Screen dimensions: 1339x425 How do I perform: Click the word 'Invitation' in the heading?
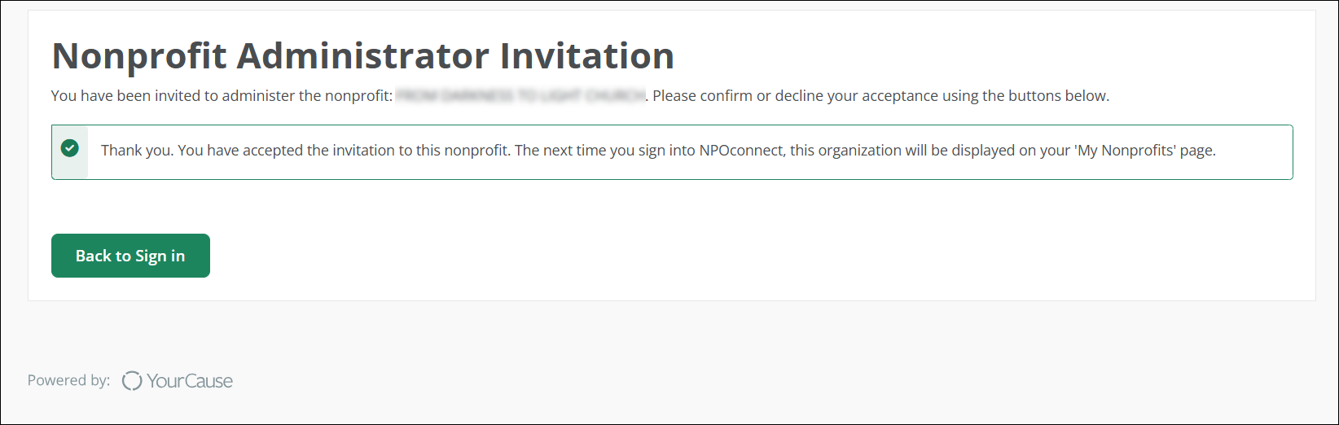pos(587,56)
